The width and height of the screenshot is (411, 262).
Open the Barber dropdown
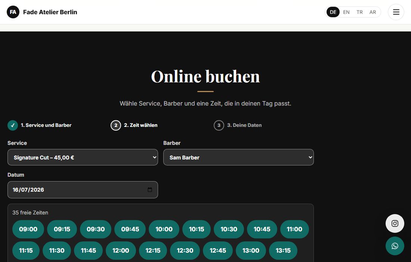[x=238, y=157]
